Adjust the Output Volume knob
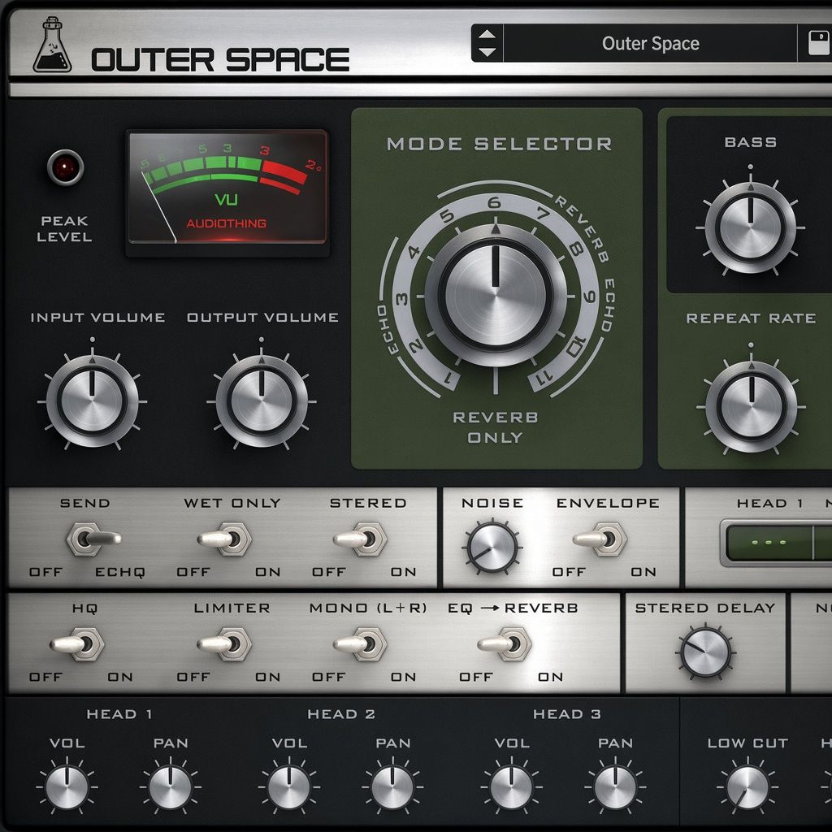Viewport: 832px width, 832px height. pos(261,401)
